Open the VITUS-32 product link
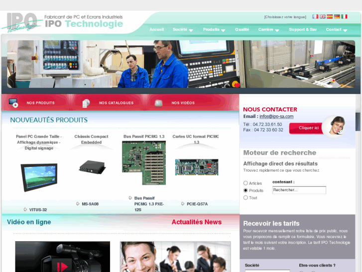 point(38,210)
